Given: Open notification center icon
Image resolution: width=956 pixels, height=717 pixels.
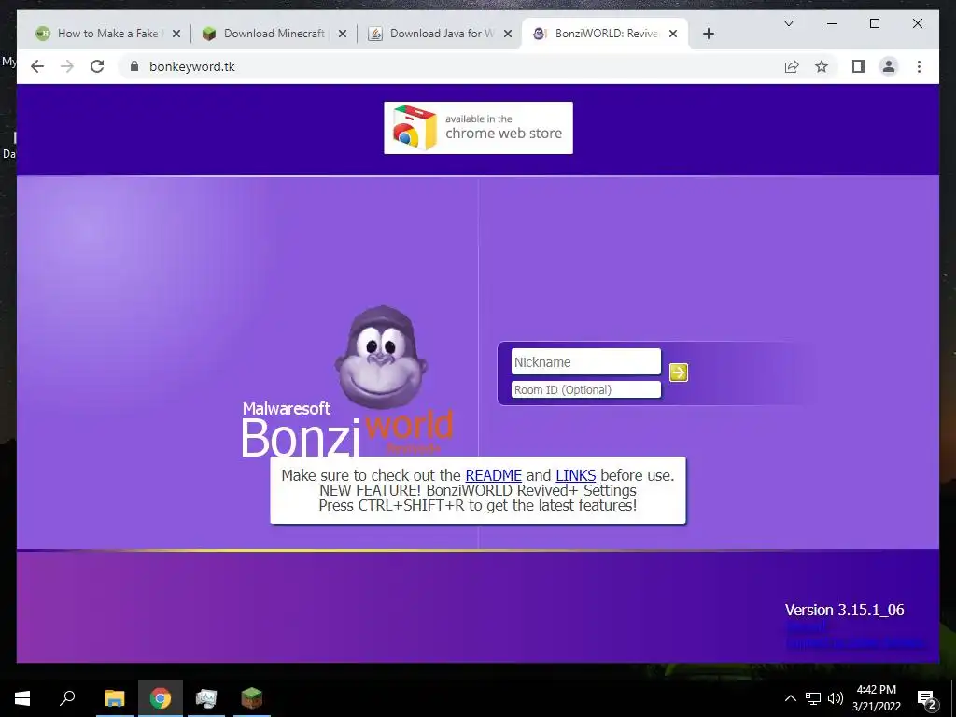Looking at the screenshot, I should coord(927,699).
